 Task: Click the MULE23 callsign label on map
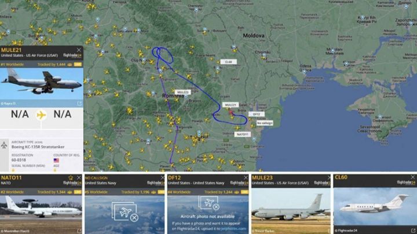click(182, 92)
